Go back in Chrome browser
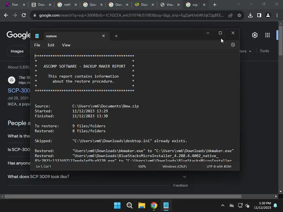Image resolution: width=283 pixels, height=212 pixels. tap(6, 15)
